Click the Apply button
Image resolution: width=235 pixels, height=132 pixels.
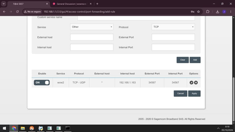click(x=194, y=93)
